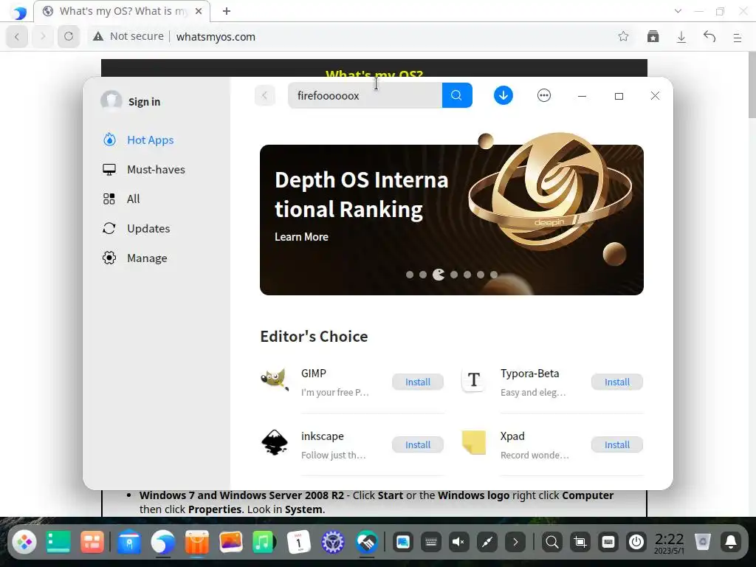Screen dimensions: 756x567
Task: Click the Not secure warning icon
Action: (x=98, y=37)
